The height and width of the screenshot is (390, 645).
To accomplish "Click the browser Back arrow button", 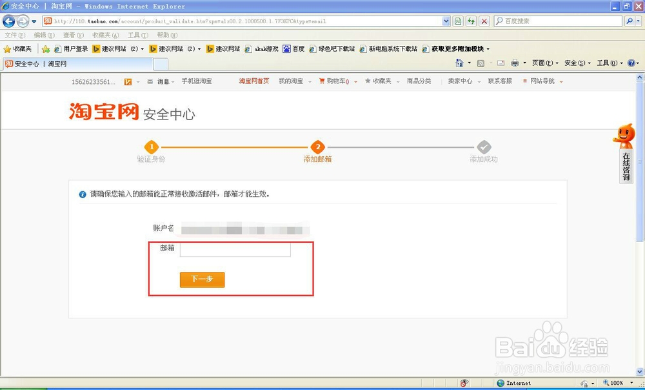I will 8,21.
